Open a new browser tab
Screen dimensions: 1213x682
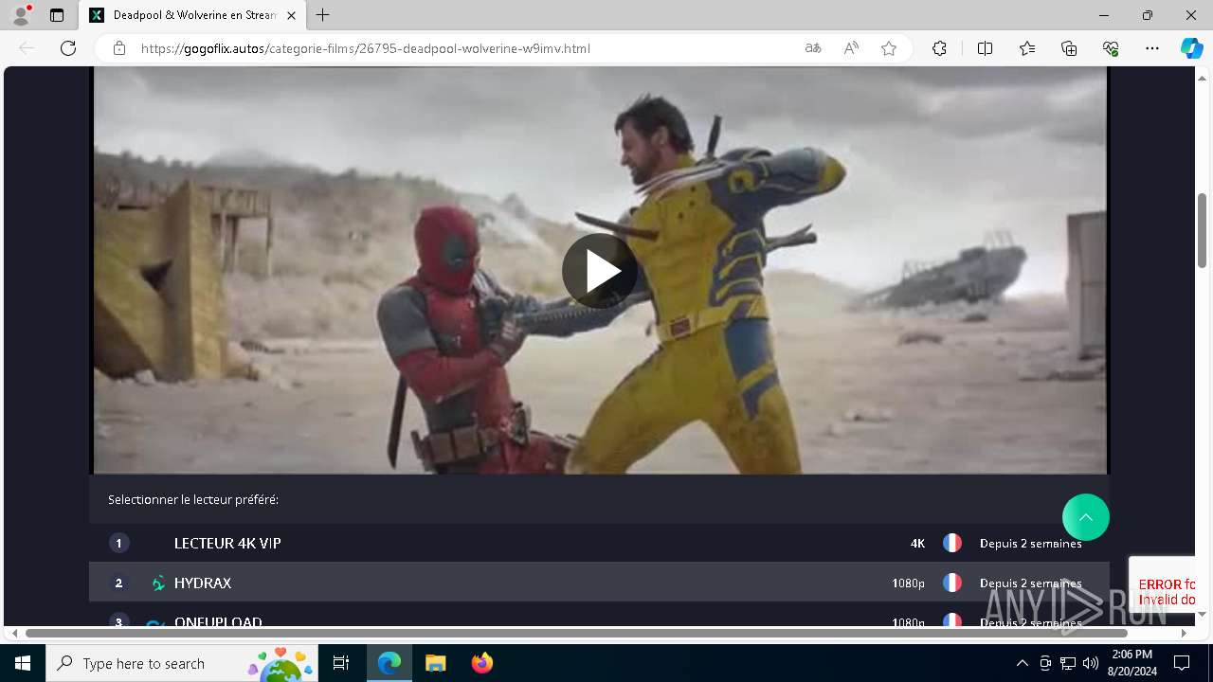[323, 15]
